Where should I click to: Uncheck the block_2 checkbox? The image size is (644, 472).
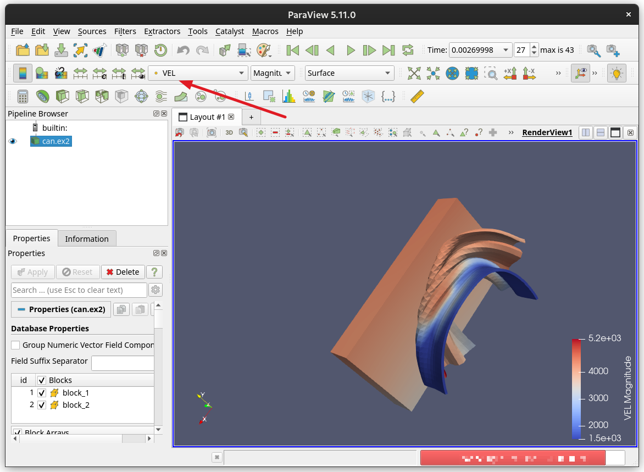41,405
